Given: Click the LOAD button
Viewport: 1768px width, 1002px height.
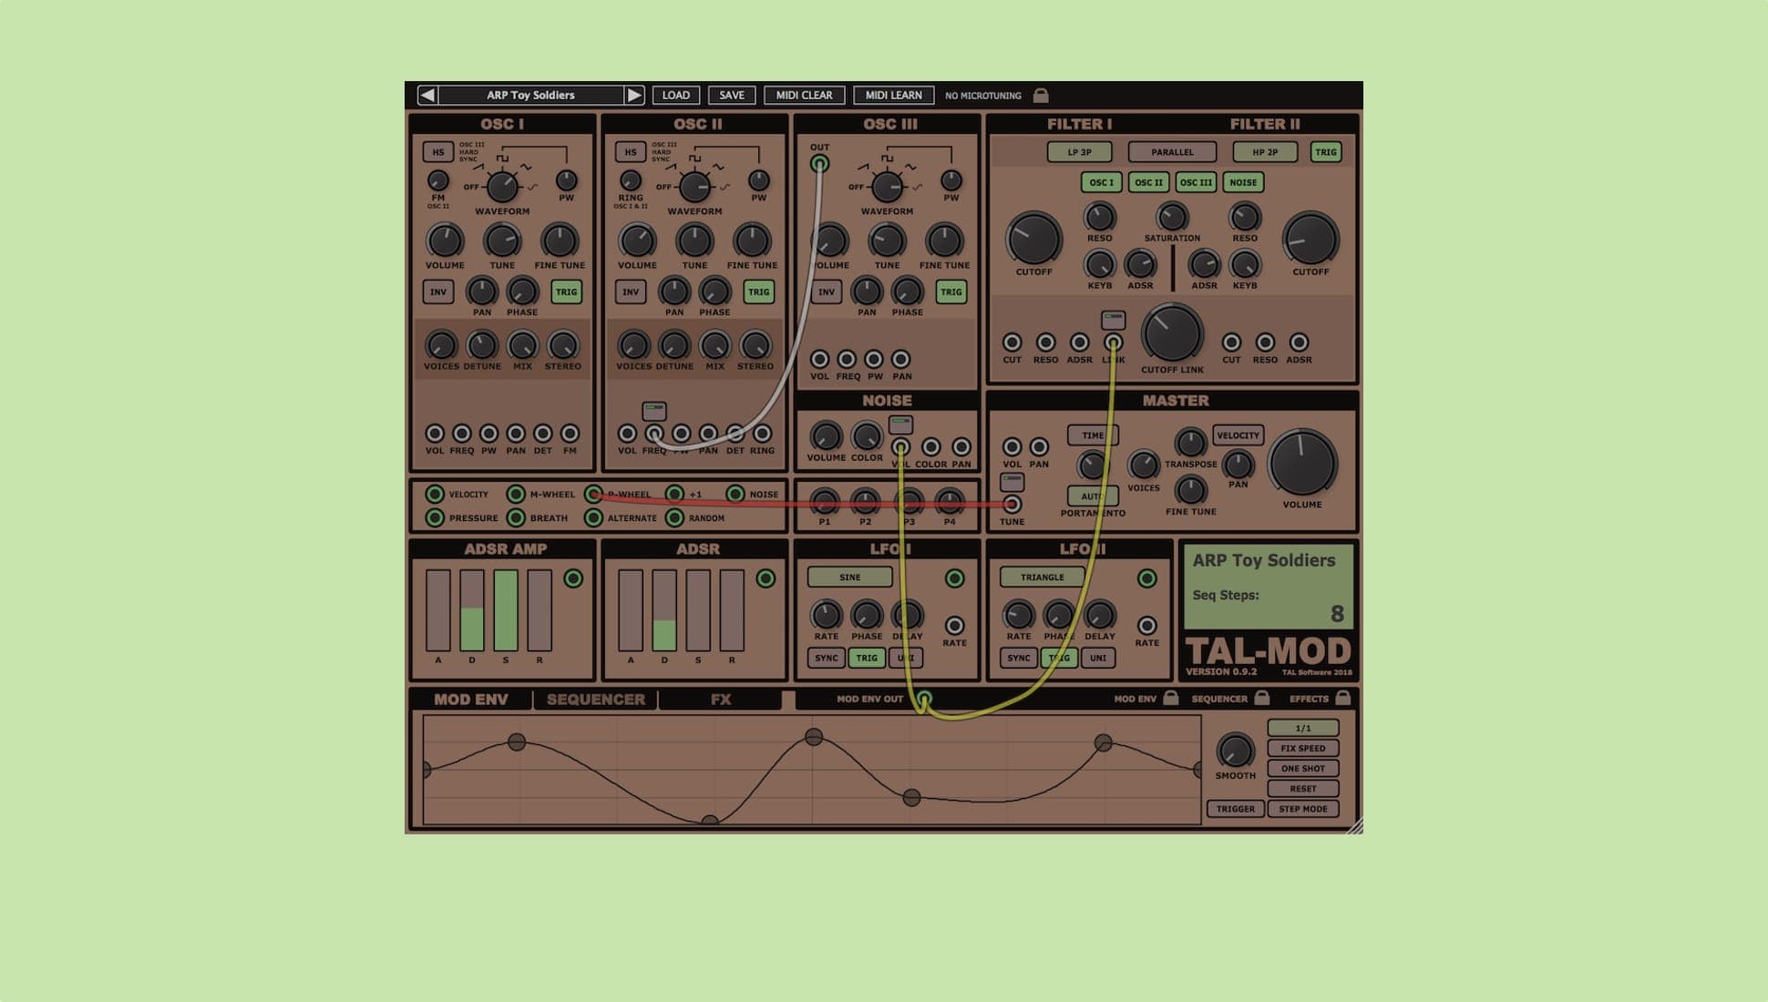Looking at the screenshot, I should [676, 95].
